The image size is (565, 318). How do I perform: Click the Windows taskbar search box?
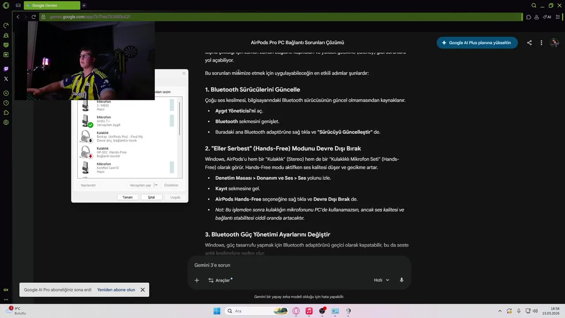click(x=256, y=311)
